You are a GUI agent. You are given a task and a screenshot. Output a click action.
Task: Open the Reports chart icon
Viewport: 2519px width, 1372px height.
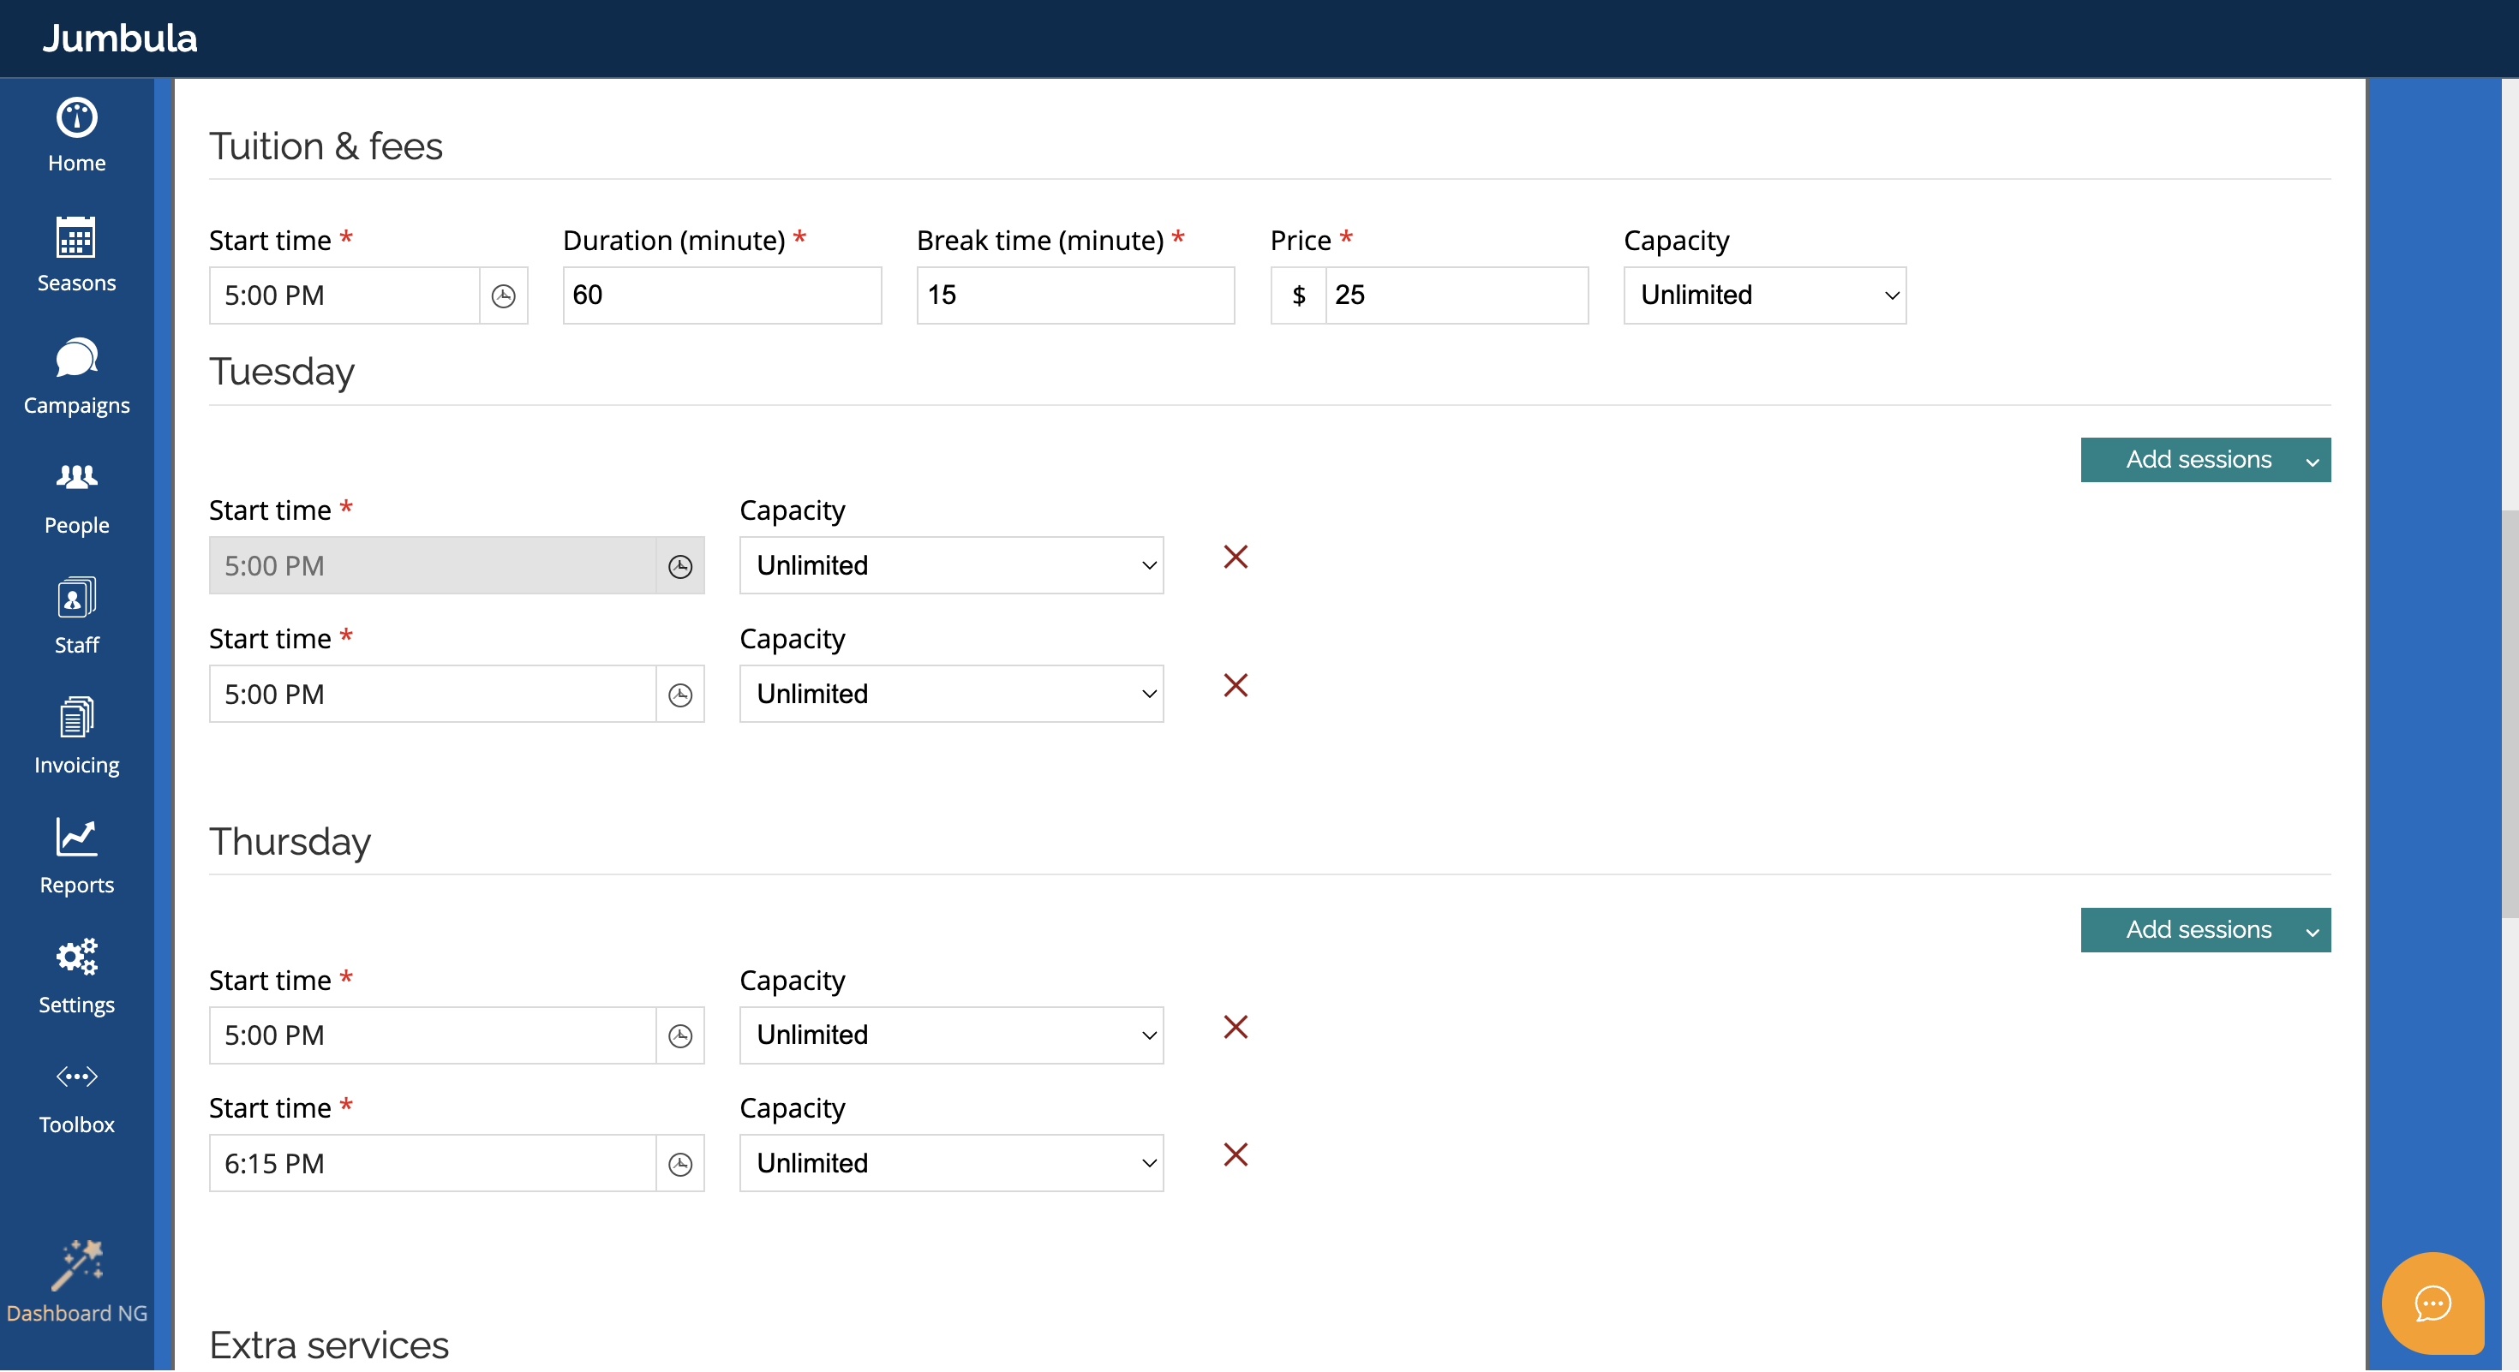[x=76, y=838]
